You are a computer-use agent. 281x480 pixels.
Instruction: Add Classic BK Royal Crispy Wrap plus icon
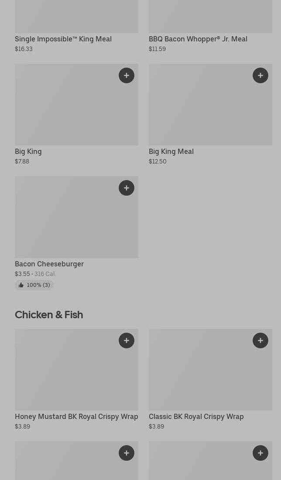tap(260, 340)
